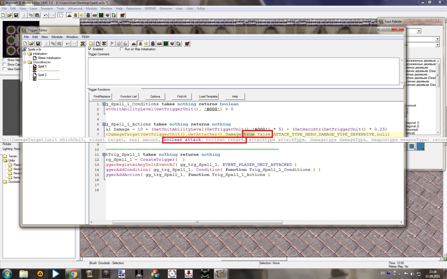Open the Variables editor (yellow X icon)

point(83,44)
